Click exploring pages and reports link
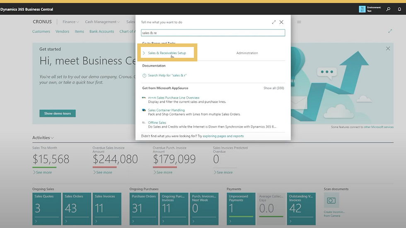 point(223,136)
